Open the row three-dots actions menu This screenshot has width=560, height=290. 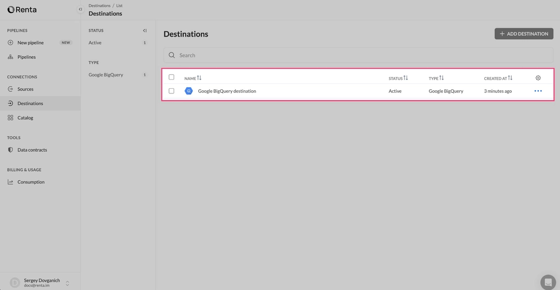tap(538, 91)
